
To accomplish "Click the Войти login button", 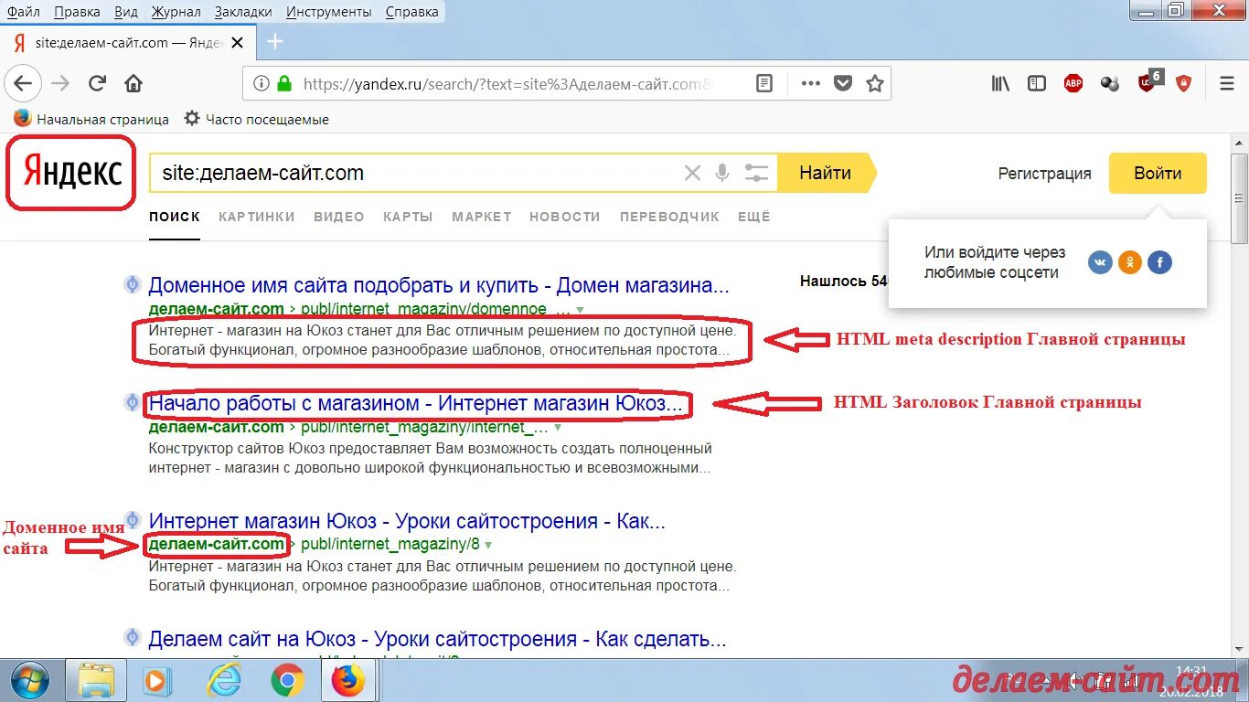I will [x=1158, y=173].
